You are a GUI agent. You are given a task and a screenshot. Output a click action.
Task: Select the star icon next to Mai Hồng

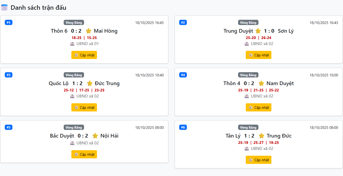(x=89, y=31)
